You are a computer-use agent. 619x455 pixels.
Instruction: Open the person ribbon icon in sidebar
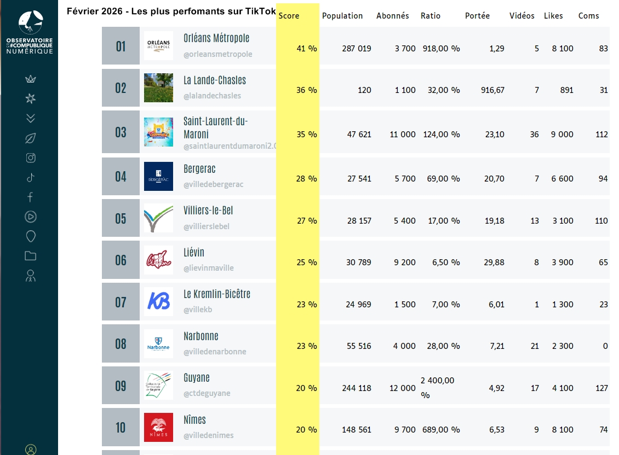pos(30,276)
